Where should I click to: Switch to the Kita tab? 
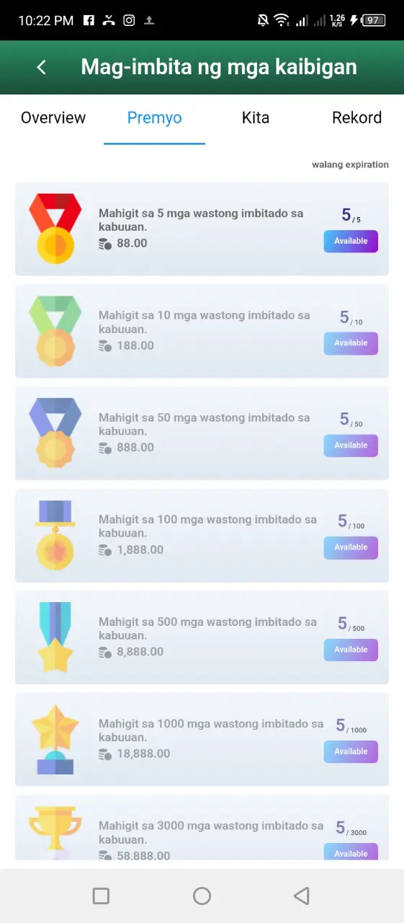point(256,118)
